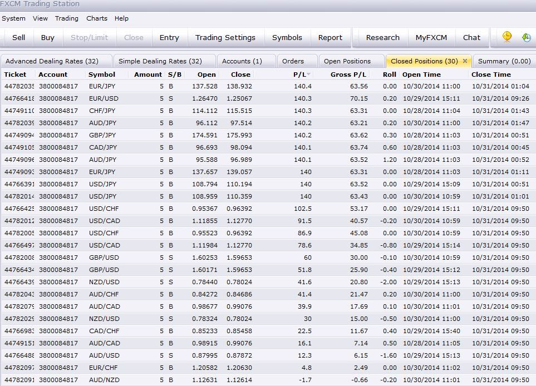Click the Report toolbar button

point(330,38)
